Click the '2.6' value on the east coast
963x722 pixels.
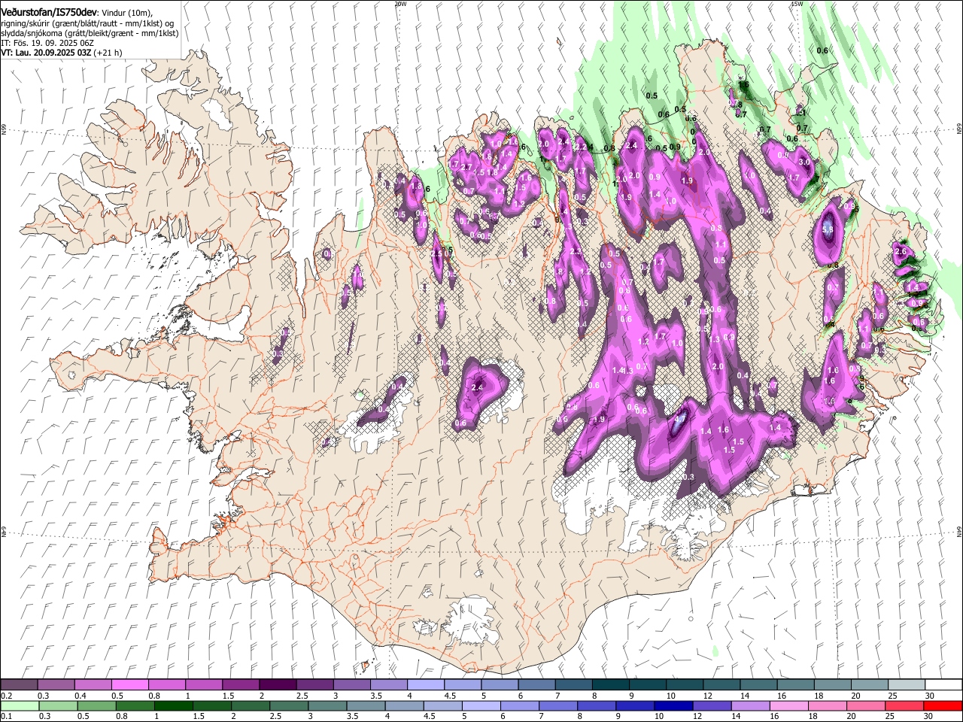coord(901,252)
